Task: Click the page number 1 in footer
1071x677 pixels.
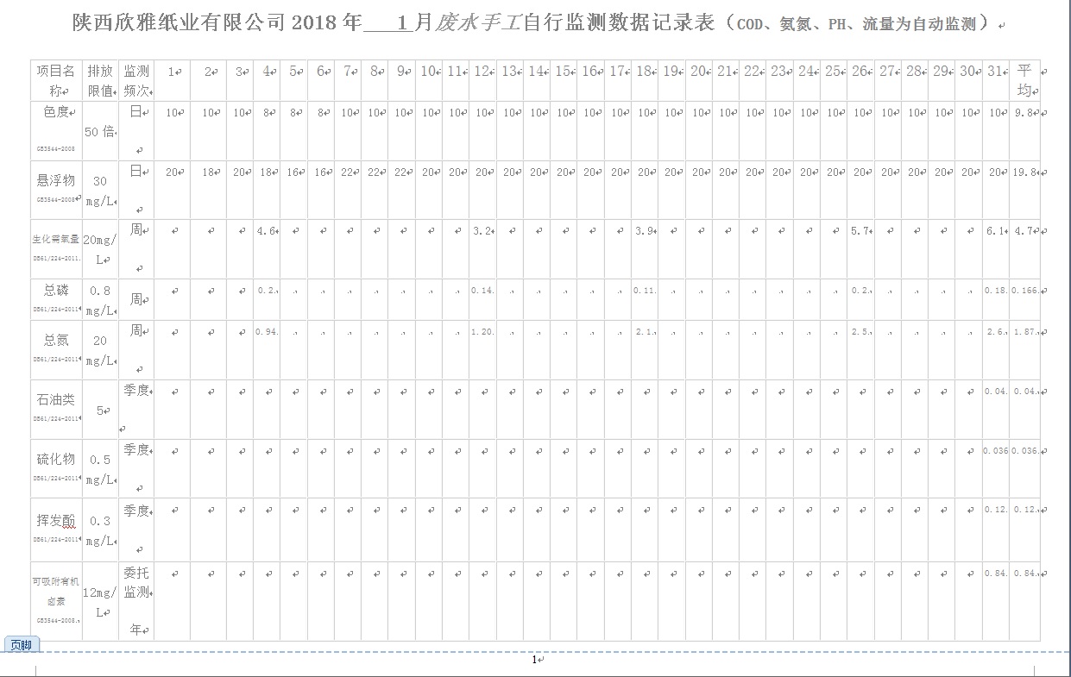Action: (535, 660)
